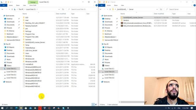Switch to details view in Local Disk (C:) window
The image size is (196, 110).
93,105
